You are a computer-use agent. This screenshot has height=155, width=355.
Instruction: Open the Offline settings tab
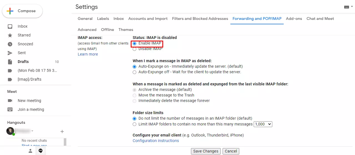click(x=107, y=30)
